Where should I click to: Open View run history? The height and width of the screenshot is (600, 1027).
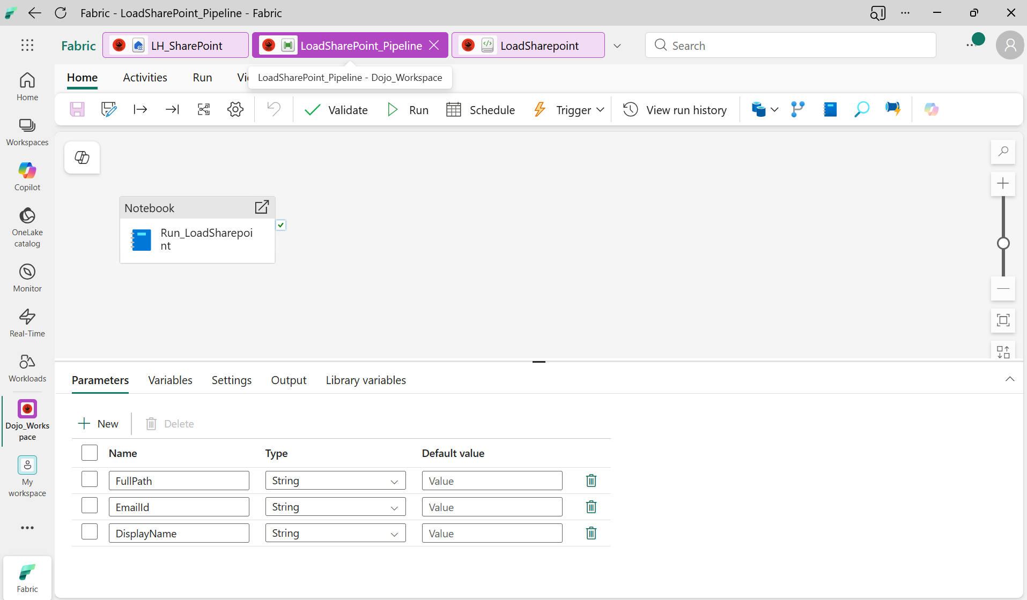click(x=675, y=109)
